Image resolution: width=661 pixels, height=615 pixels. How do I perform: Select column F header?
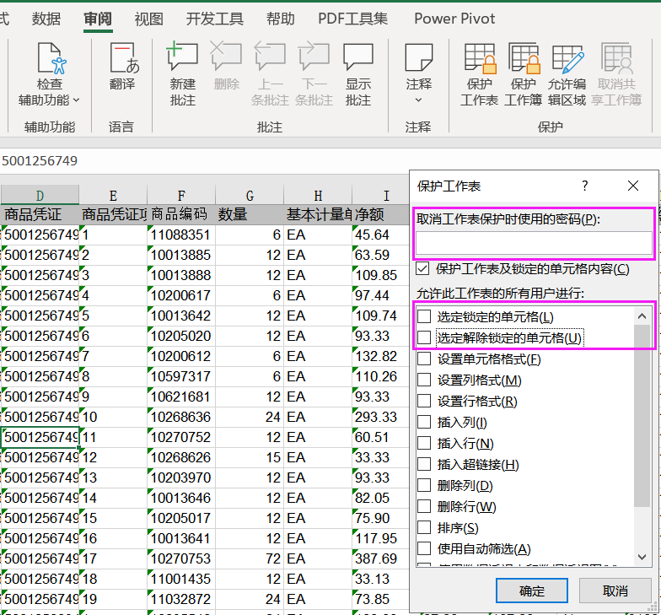pyautogui.click(x=181, y=196)
